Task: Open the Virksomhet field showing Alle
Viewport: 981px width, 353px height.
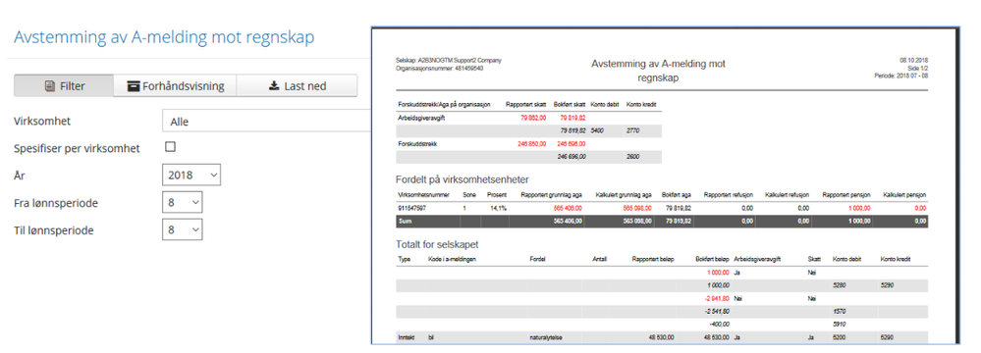Action: tap(266, 122)
